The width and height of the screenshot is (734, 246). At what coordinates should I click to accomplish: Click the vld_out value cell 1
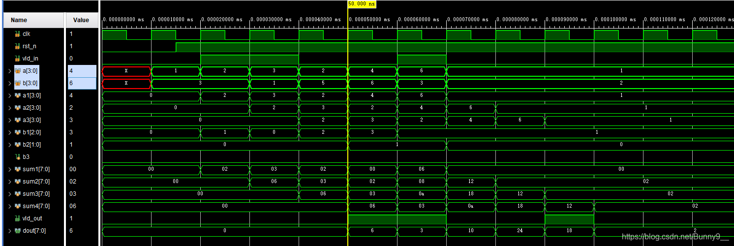coord(82,218)
